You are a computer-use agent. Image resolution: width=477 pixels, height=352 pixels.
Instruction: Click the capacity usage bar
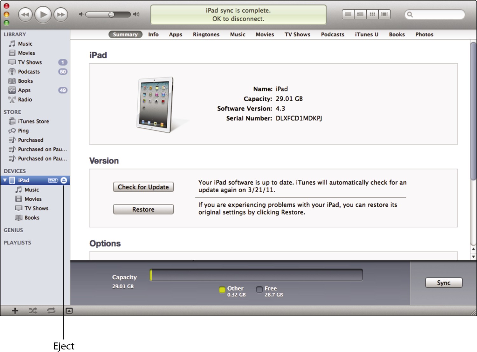coord(256,275)
